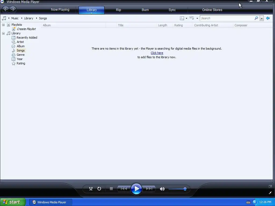Expand the Songs breadcrumb arrow

[37, 18]
